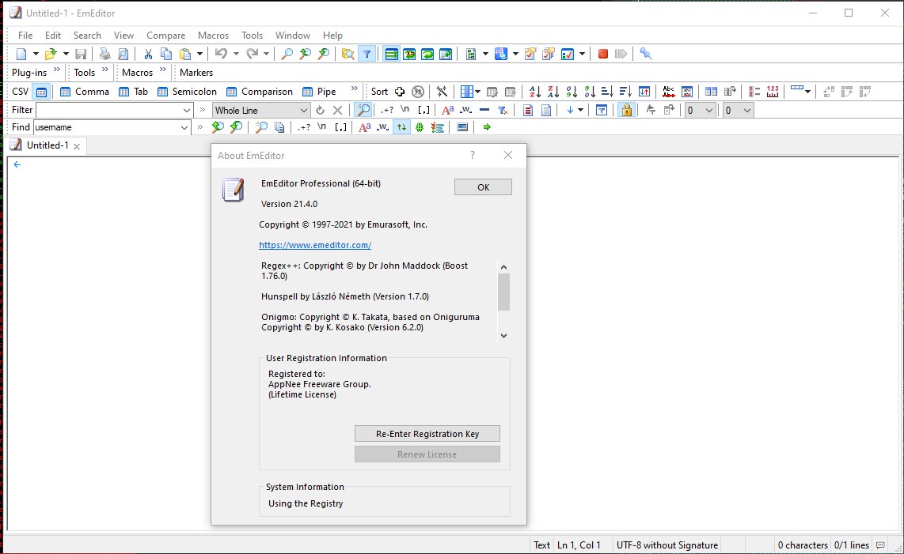Click inside the Find text field
Viewport: 904px width, 554px height.
point(106,127)
